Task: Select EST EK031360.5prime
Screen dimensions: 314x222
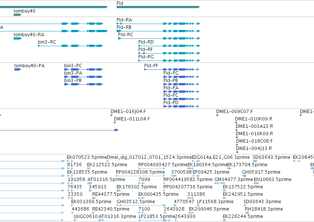Action: tap(72, 205)
